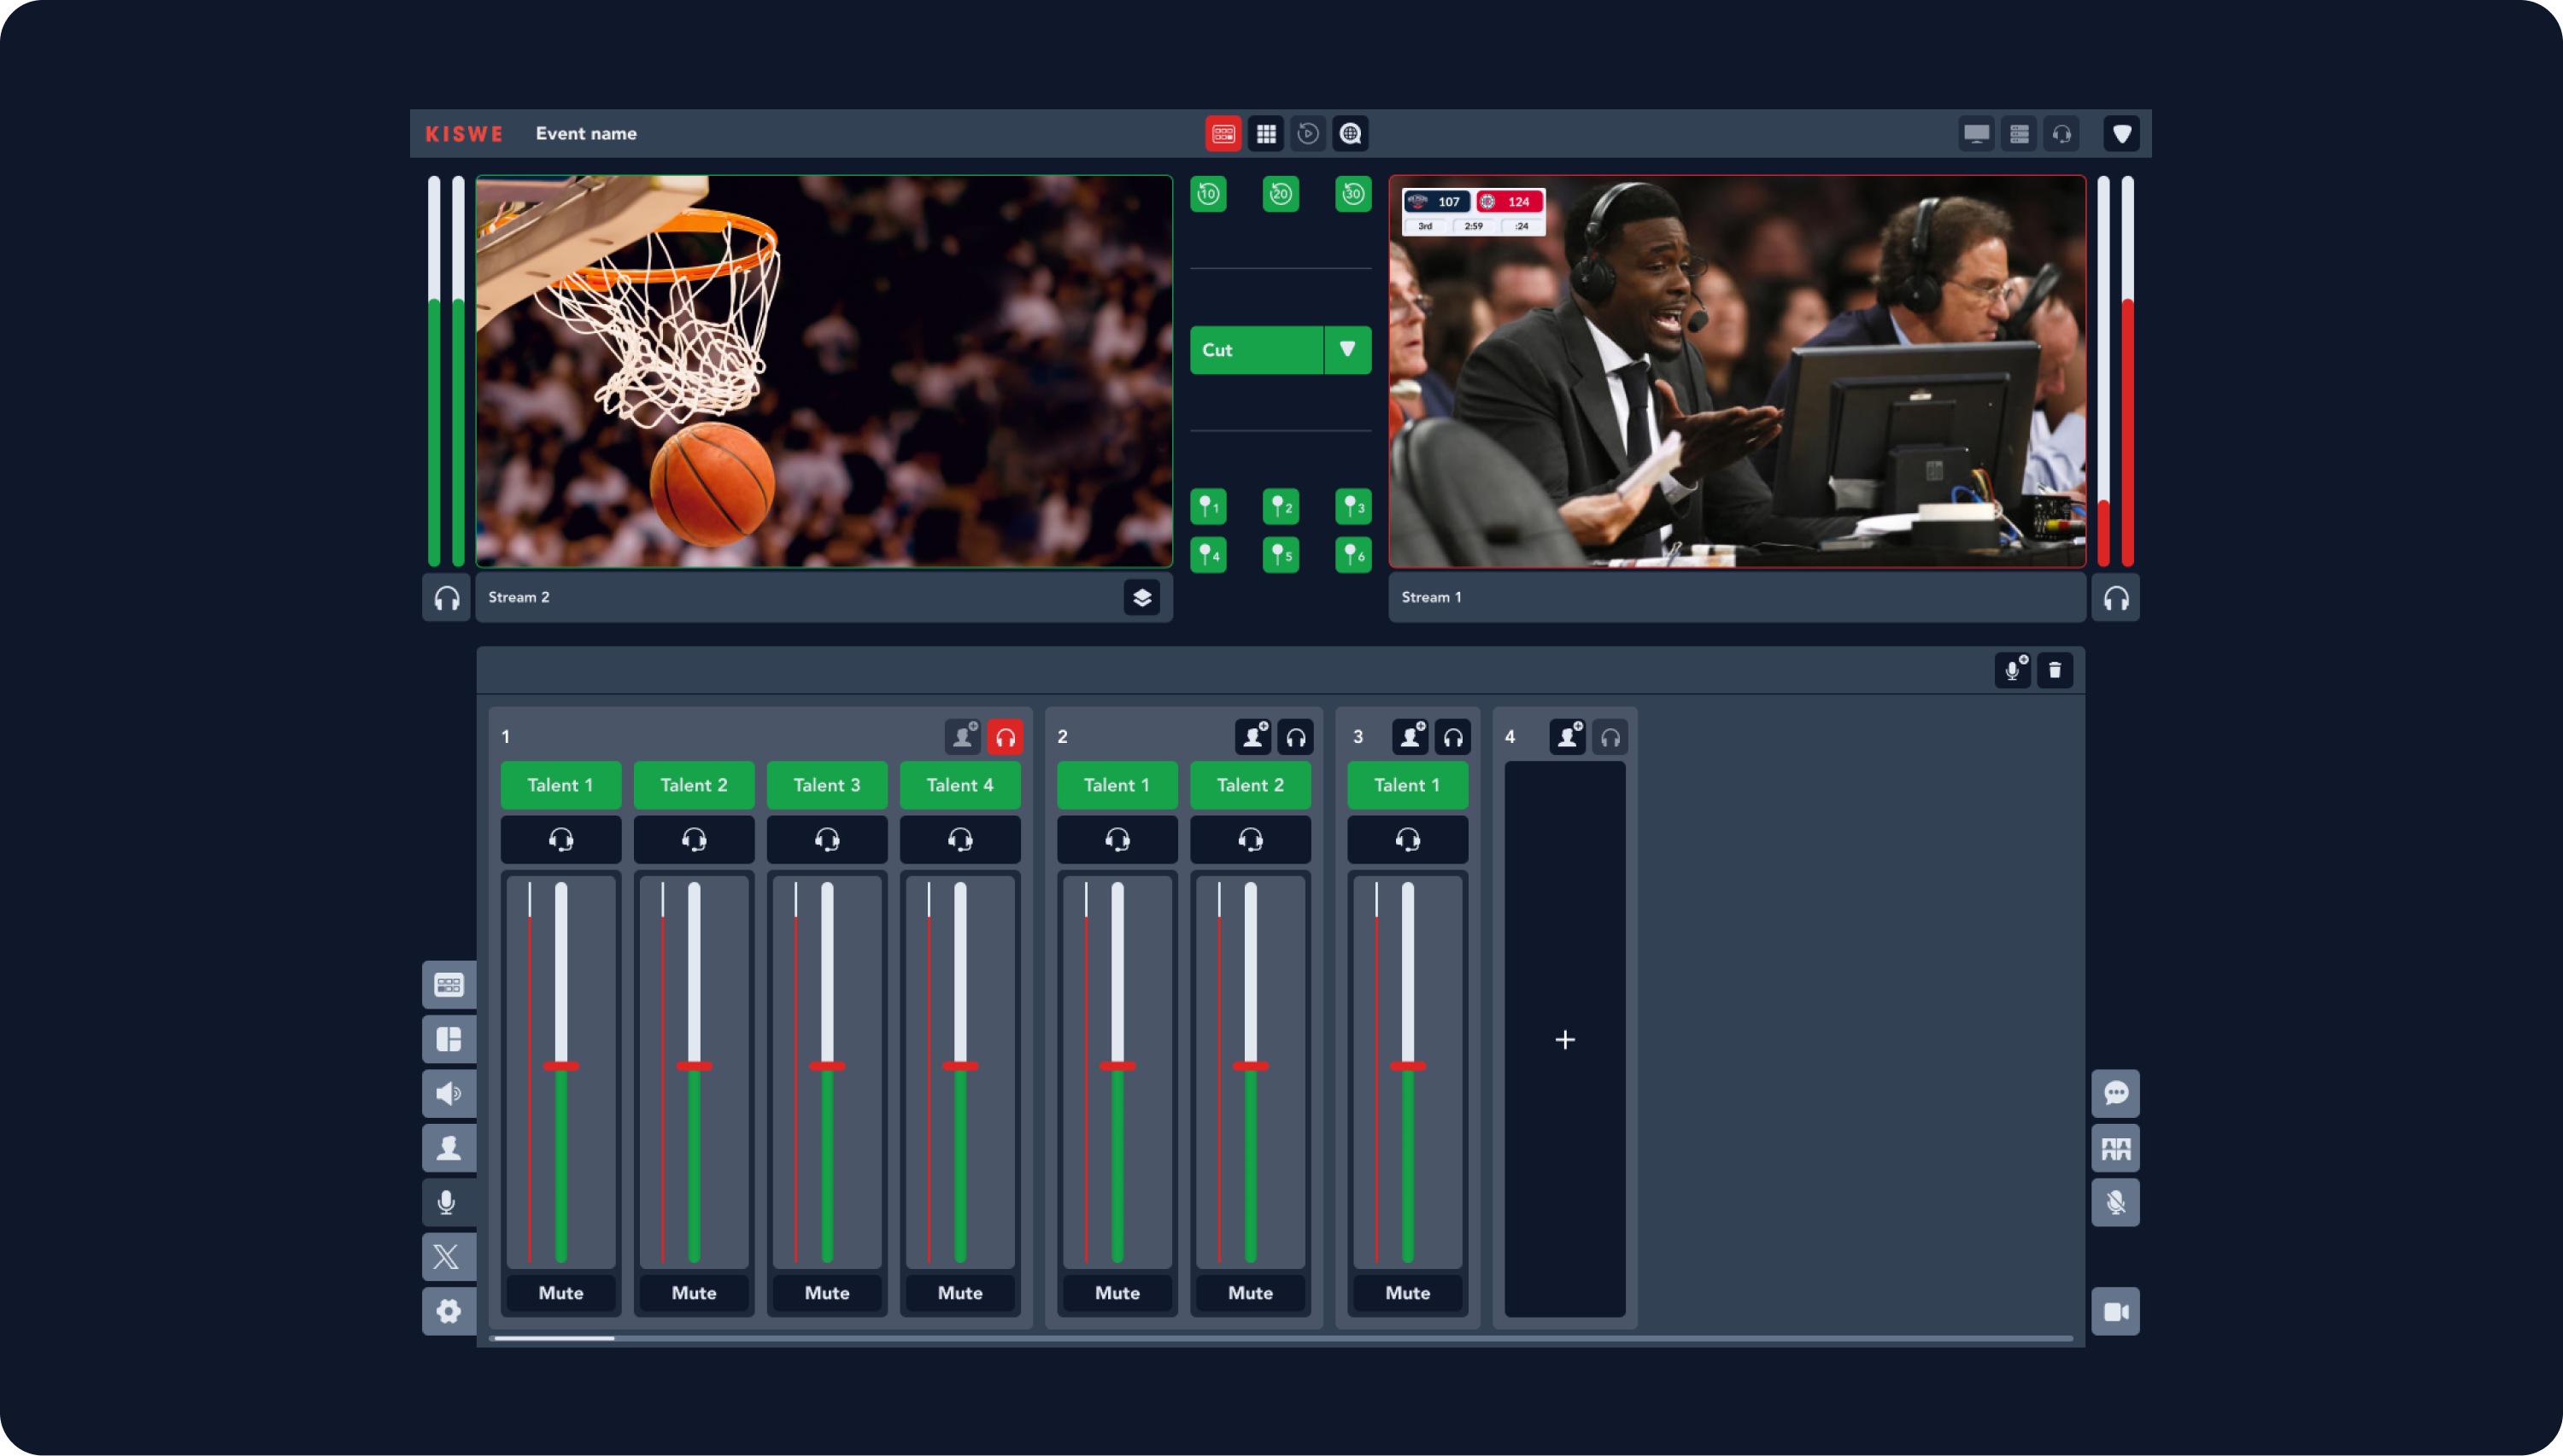Click the muted microphone icon on right
The height and width of the screenshot is (1456, 2563).
pos(2116,1203)
